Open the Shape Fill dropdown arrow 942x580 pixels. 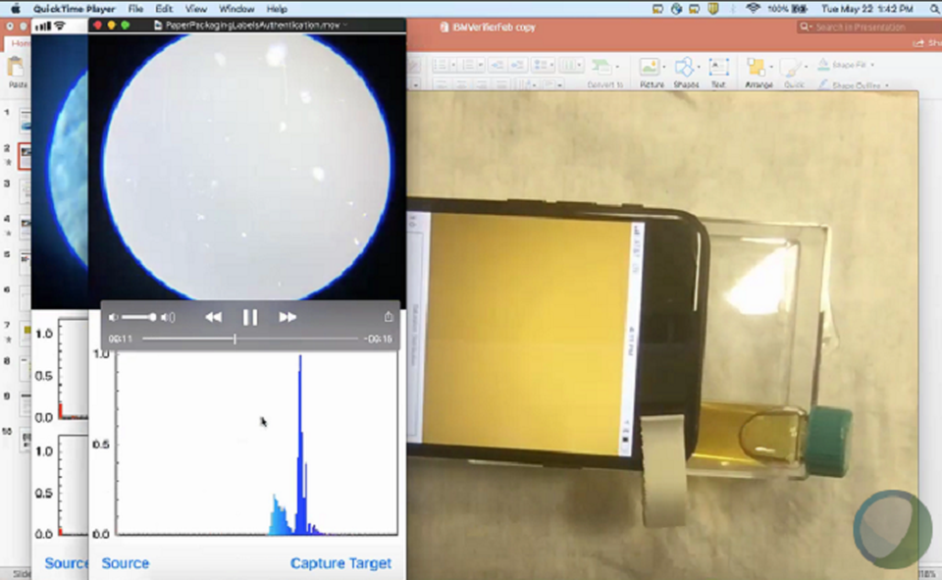click(871, 65)
